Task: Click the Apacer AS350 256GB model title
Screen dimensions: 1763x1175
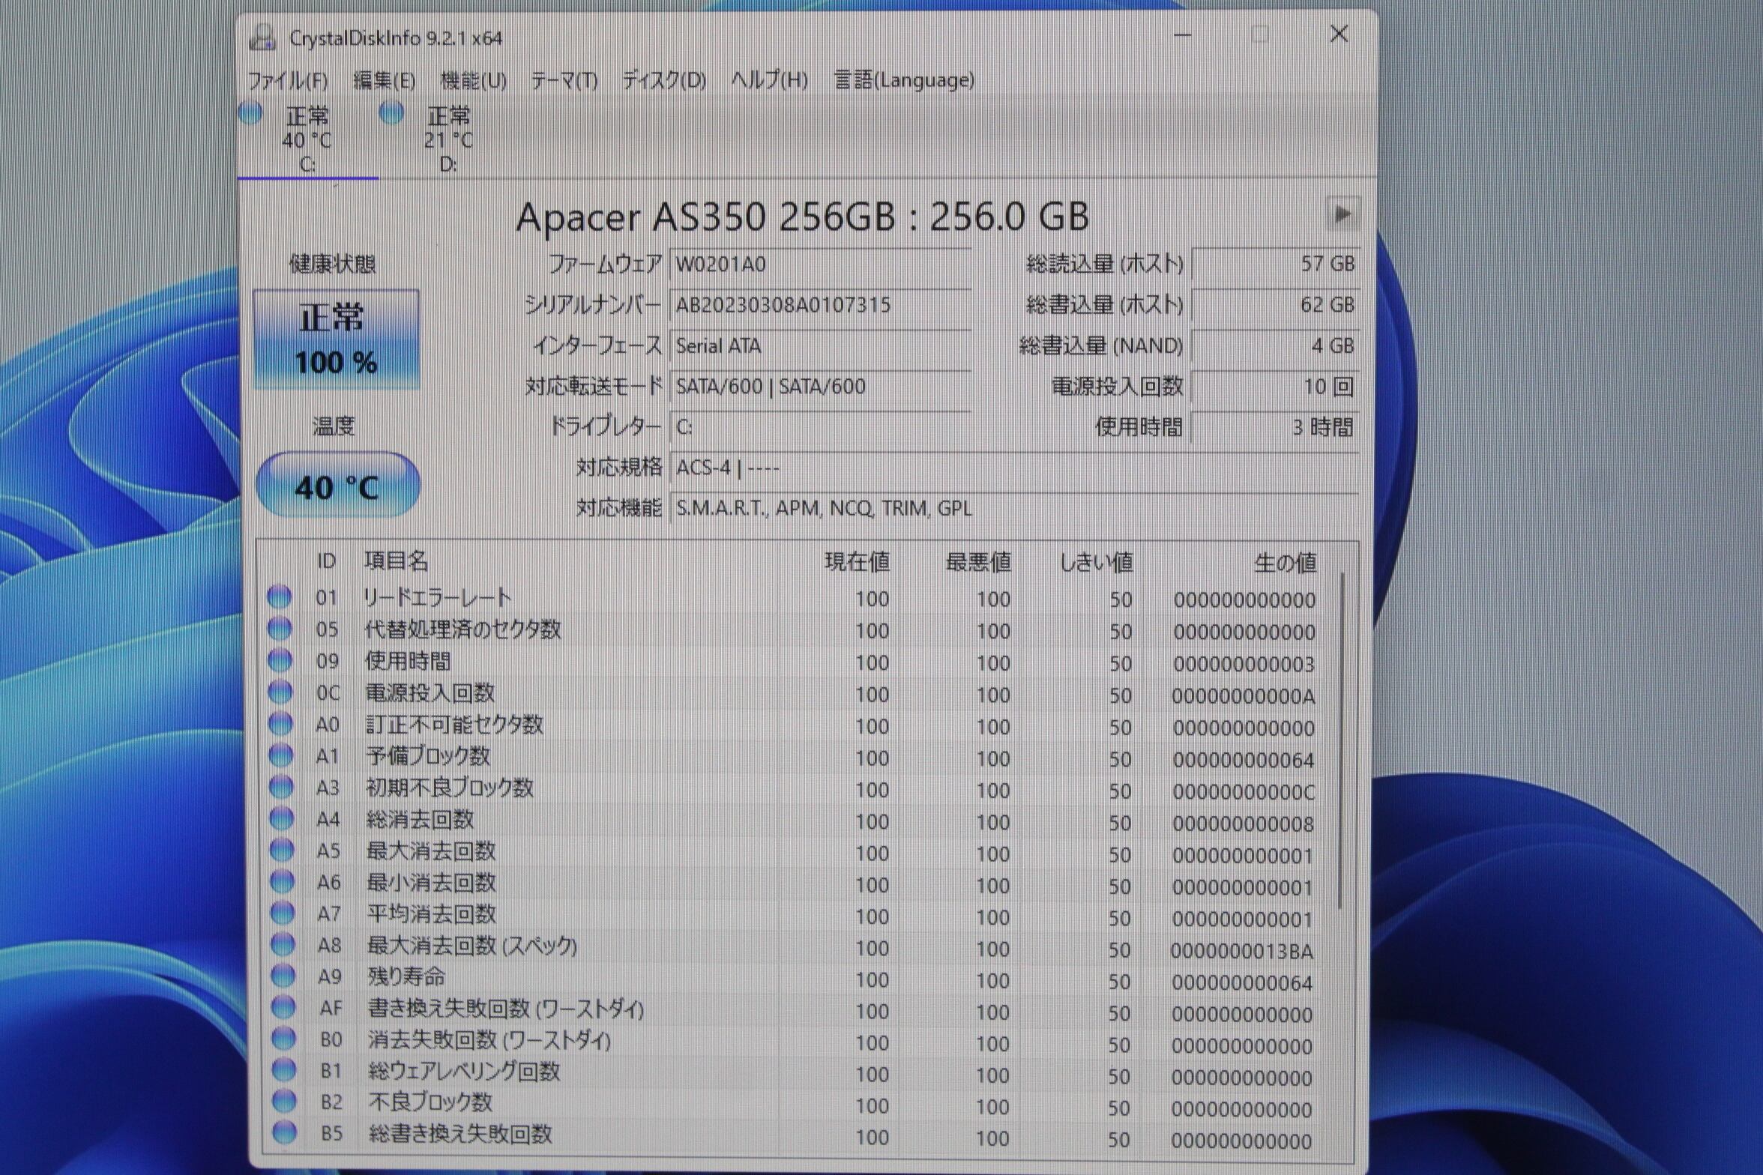Action: [802, 217]
